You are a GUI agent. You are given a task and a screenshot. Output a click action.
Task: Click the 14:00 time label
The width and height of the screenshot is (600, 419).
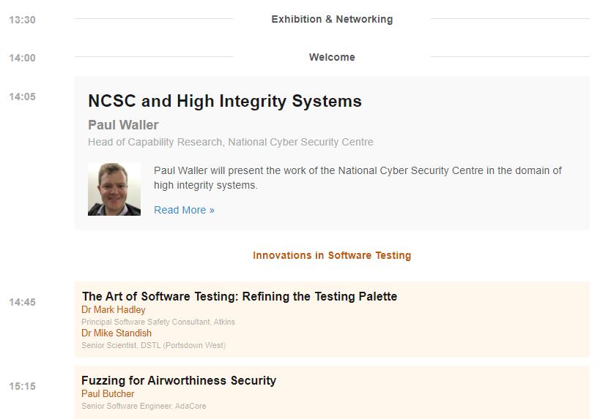(x=22, y=58)
